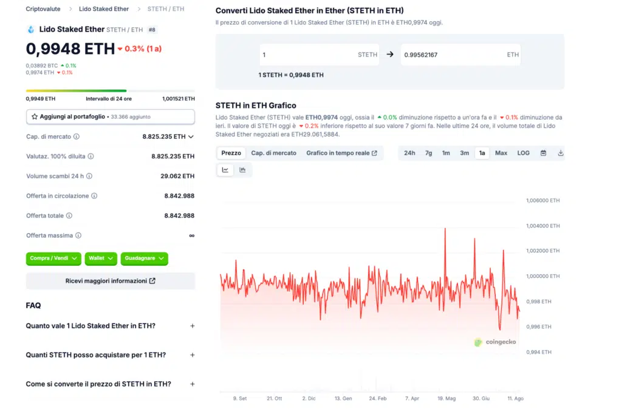Open Grafico in tempo reale link
The height and width of the screenshot is (409, 622).
coord(340,153)
